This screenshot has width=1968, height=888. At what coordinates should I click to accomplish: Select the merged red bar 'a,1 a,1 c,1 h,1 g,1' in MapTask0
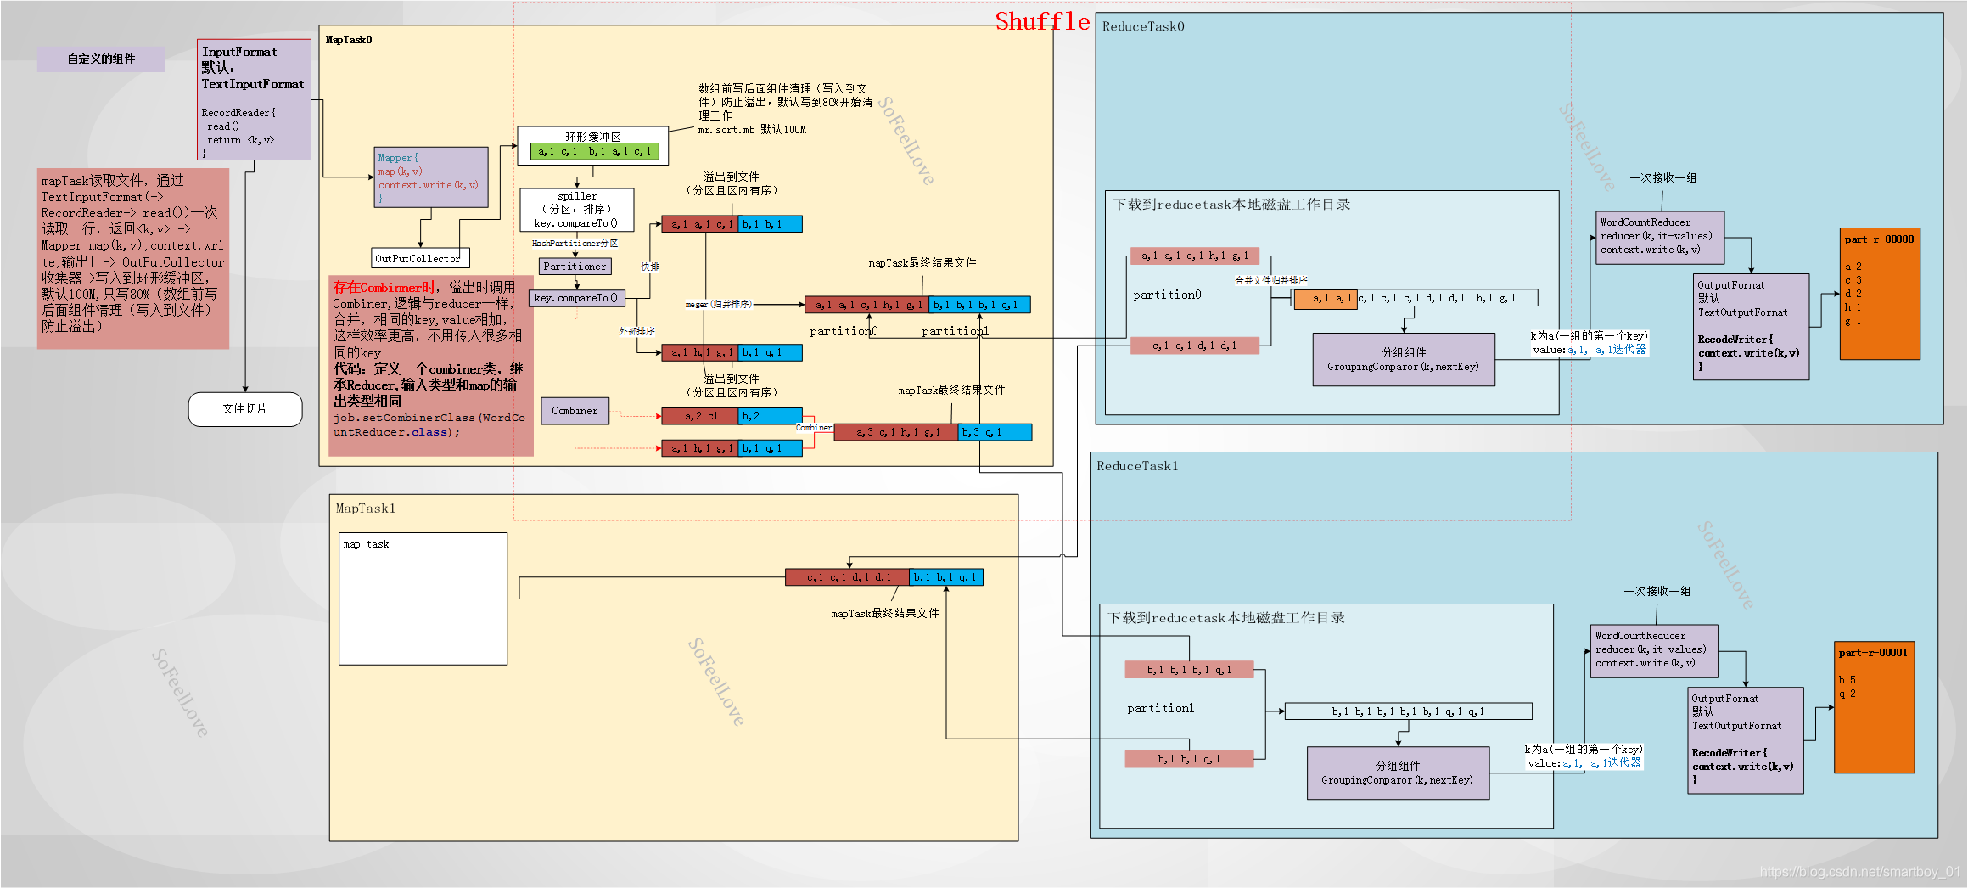pyautogui.click(x=866, y=305)
